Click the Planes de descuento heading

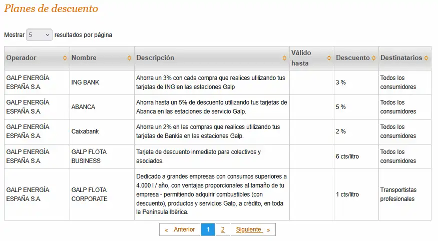51,8
